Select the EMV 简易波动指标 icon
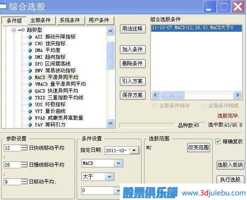247x200 pixels. click(x=30, y=71)
